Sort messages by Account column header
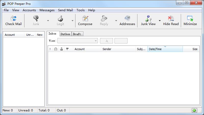This screenshot has width=204, height=115. tap(87, 49)
